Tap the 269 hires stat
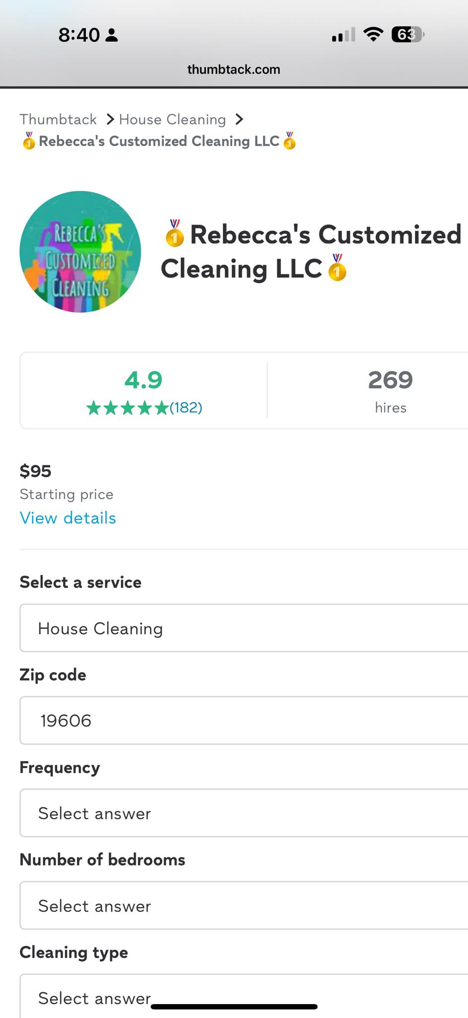 point(391,391)
